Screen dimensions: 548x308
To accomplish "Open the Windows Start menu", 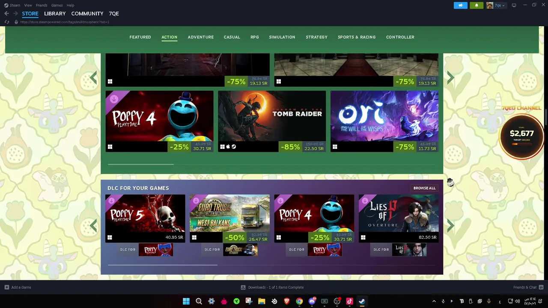I will [x=186, y=302].
